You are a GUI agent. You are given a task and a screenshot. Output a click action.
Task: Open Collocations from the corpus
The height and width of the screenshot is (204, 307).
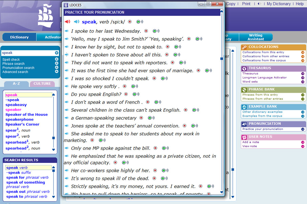coord(264,61)
